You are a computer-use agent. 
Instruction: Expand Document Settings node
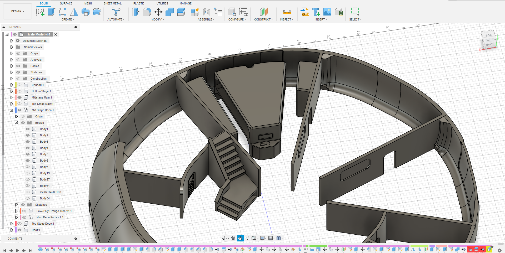(x=12, y=41)
